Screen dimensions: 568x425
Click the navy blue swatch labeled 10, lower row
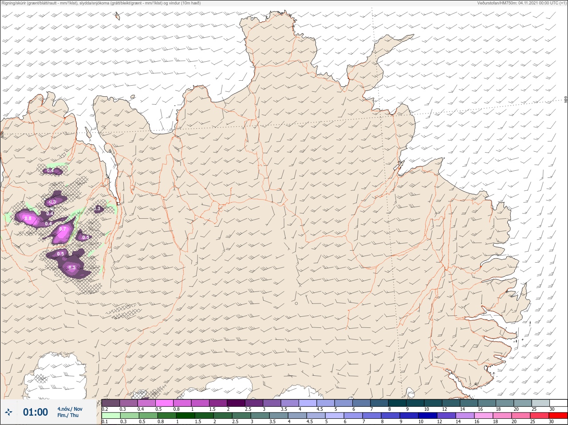coord(427,416)
